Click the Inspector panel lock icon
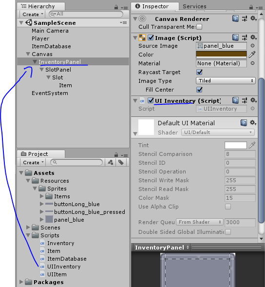The height and width of the screenshot is (287, 265). tap(251, 7)
